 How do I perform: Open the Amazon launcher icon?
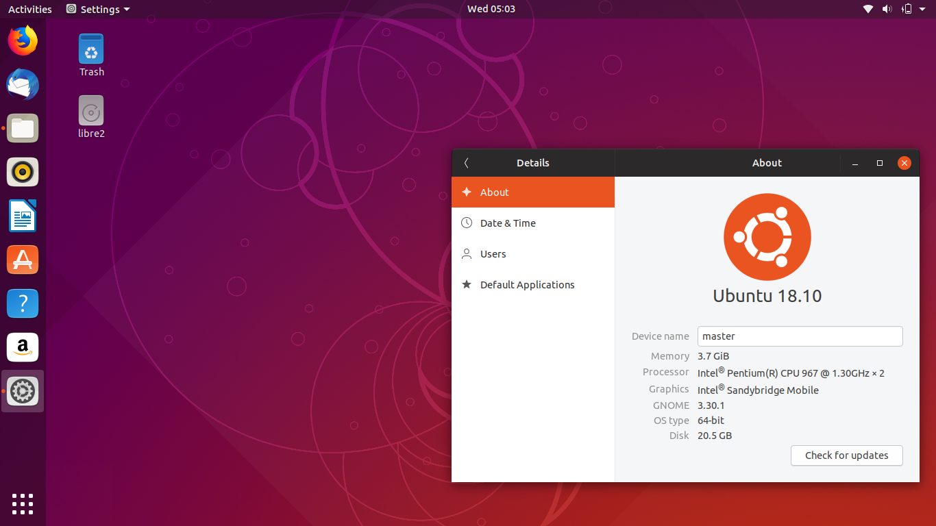pos(23,347)
